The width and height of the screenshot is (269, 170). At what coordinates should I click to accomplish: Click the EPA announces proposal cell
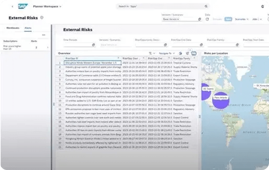(x=93, y=109)
